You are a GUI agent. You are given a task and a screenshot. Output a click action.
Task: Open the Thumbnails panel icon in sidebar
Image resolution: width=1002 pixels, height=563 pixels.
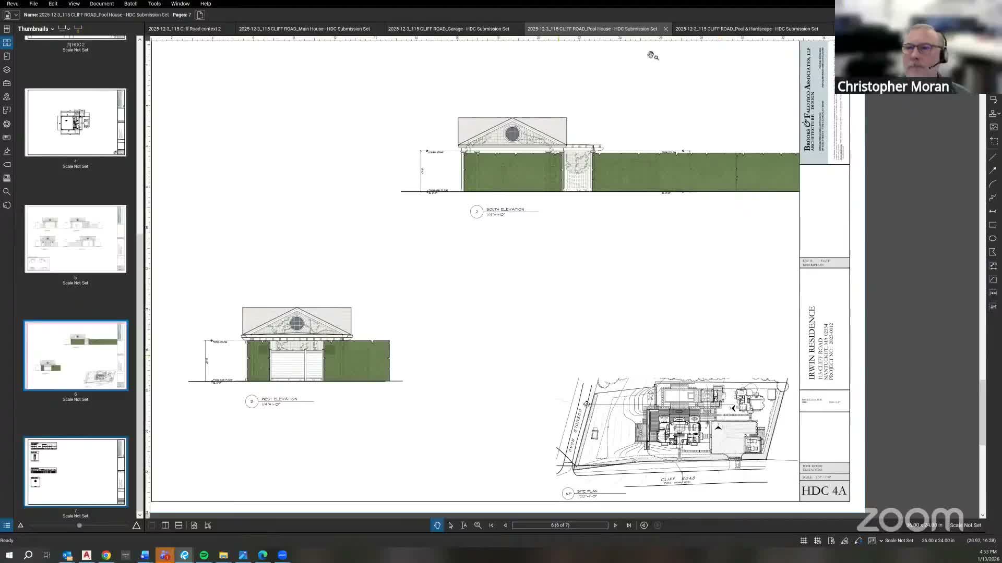[7, 43]
